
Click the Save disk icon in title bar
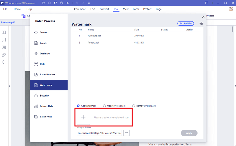click(50, 3)
